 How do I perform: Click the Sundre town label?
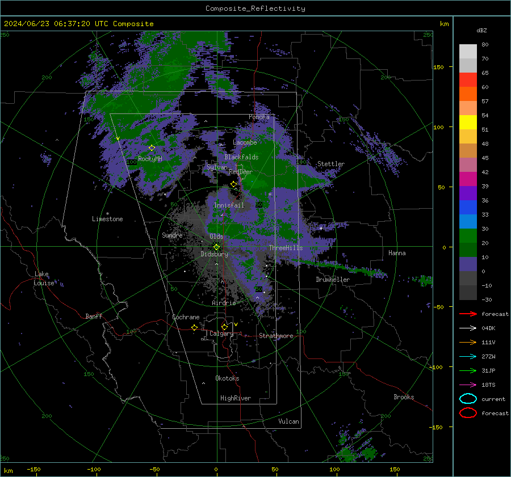(x=172, y=235)
